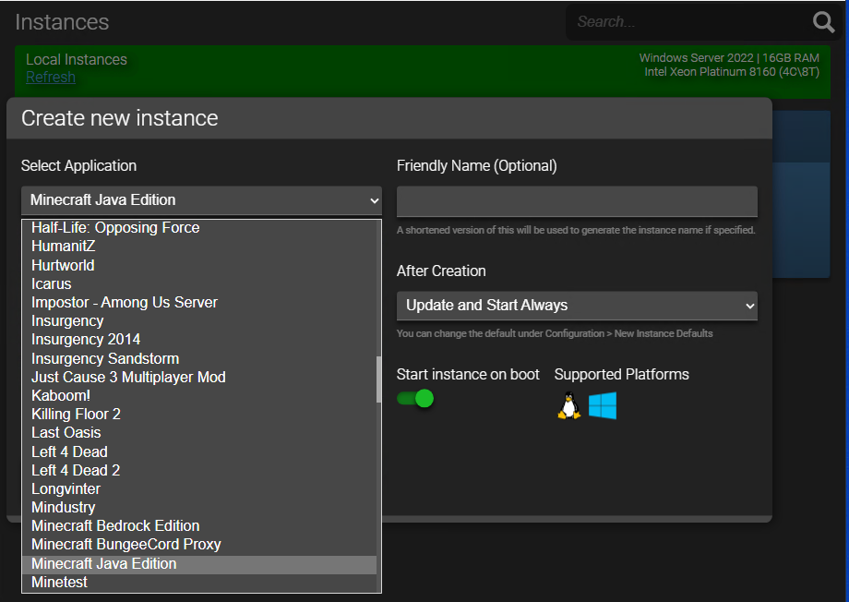The image size is (849, 602).
Task: Click the New Instance Defaults hint text
Action: tap(555, 334)
